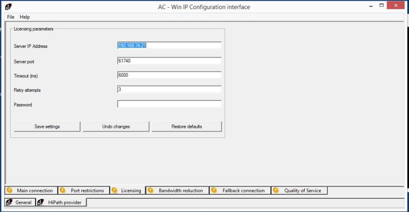
Task: Click the Timeout (ms) input field
Action: pos(169,75)
